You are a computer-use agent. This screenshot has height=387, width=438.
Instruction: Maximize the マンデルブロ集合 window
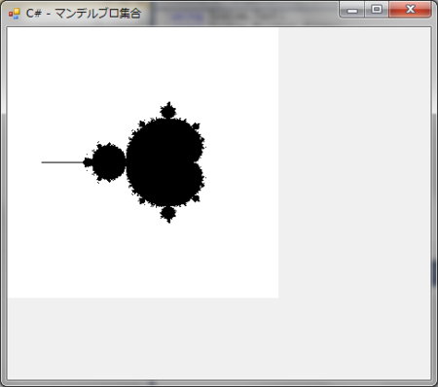pyautogui.click(x=377, y=10)
